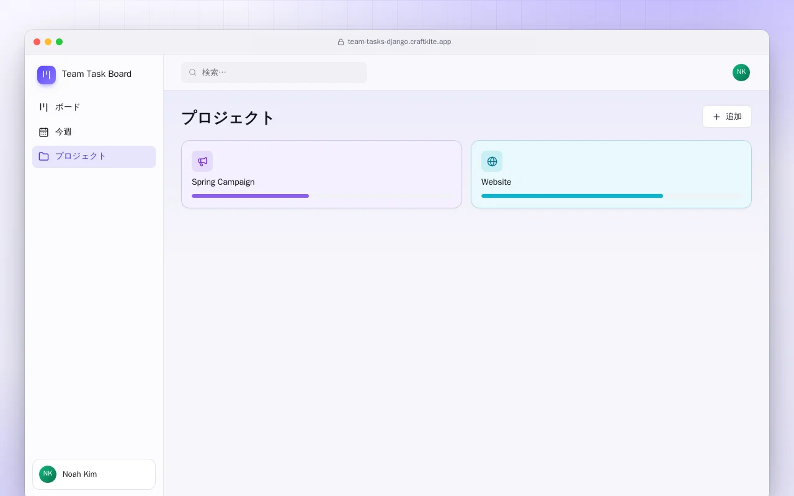Click the Team Task Board title text

[x=97, y=74]
